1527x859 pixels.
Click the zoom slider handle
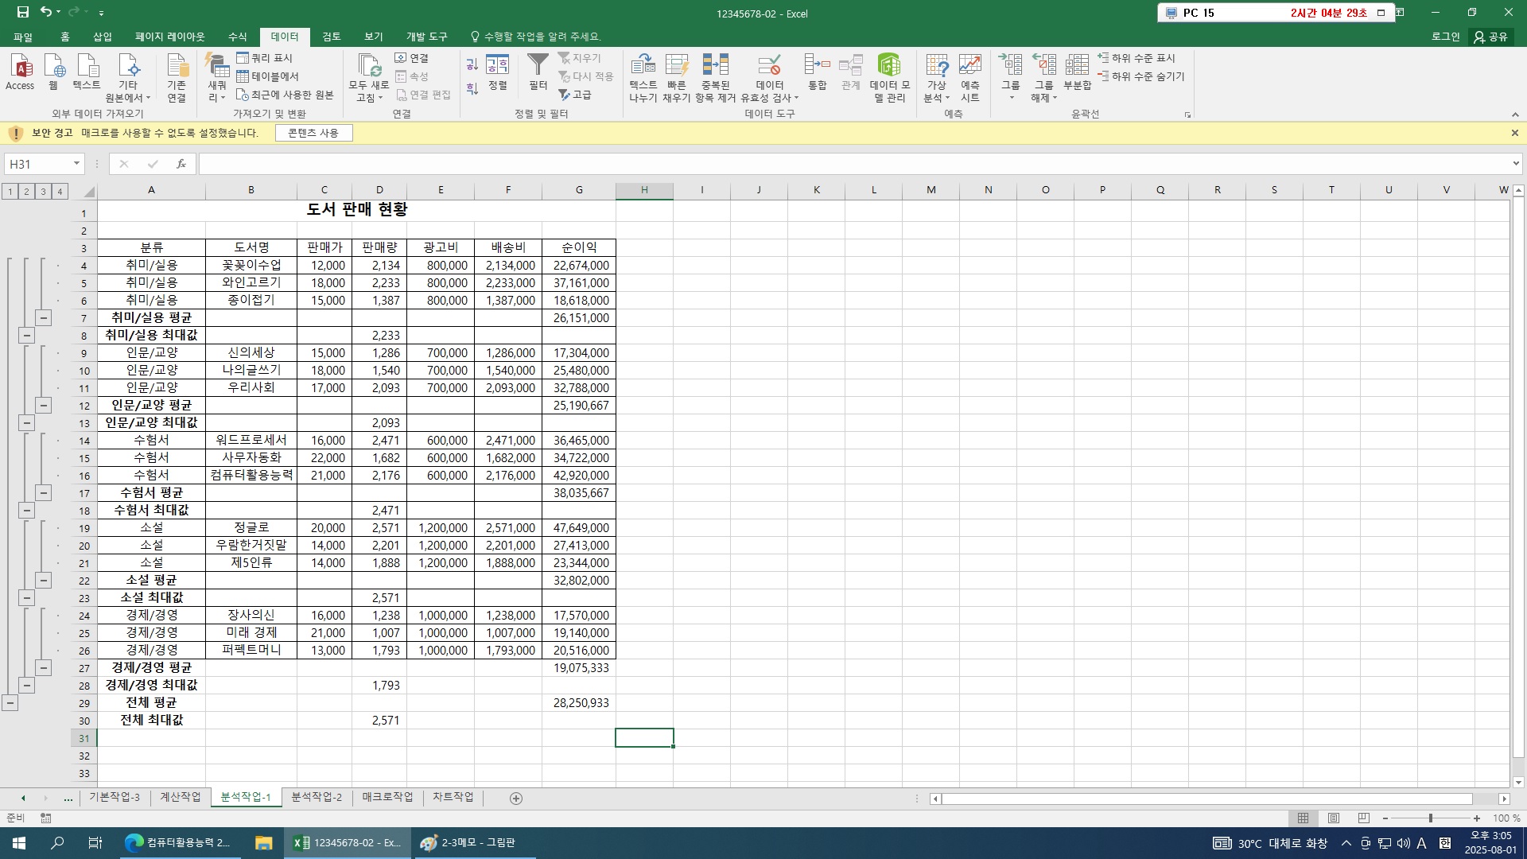point(1430,818)
